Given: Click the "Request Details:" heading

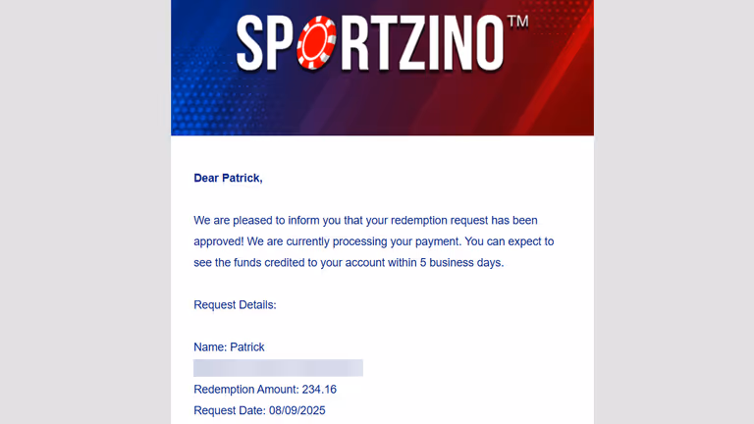Looking at the screenshot, I should (235, 305).
